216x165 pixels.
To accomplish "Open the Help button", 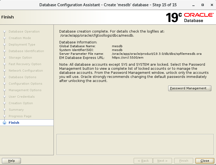I will pos(12,161).
